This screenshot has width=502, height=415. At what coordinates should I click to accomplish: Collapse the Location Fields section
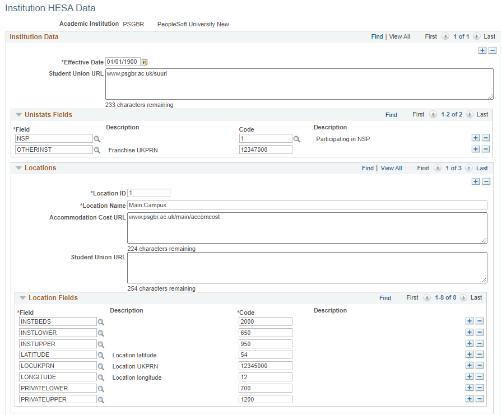point(22,298)
